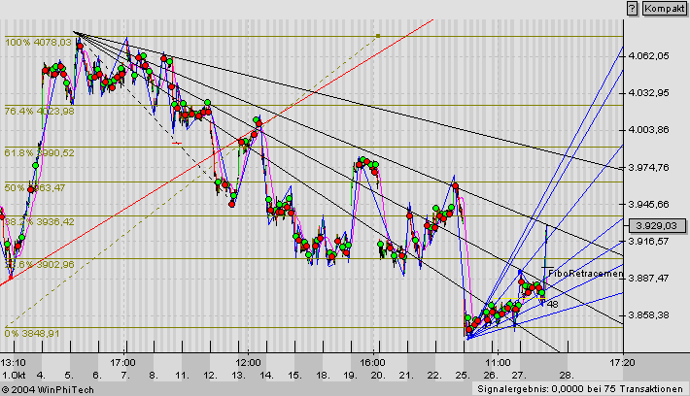The width and height of the screenshot is (690, 396).
Task: Click date label 18. on axis
Action: [x=323, y=376]
